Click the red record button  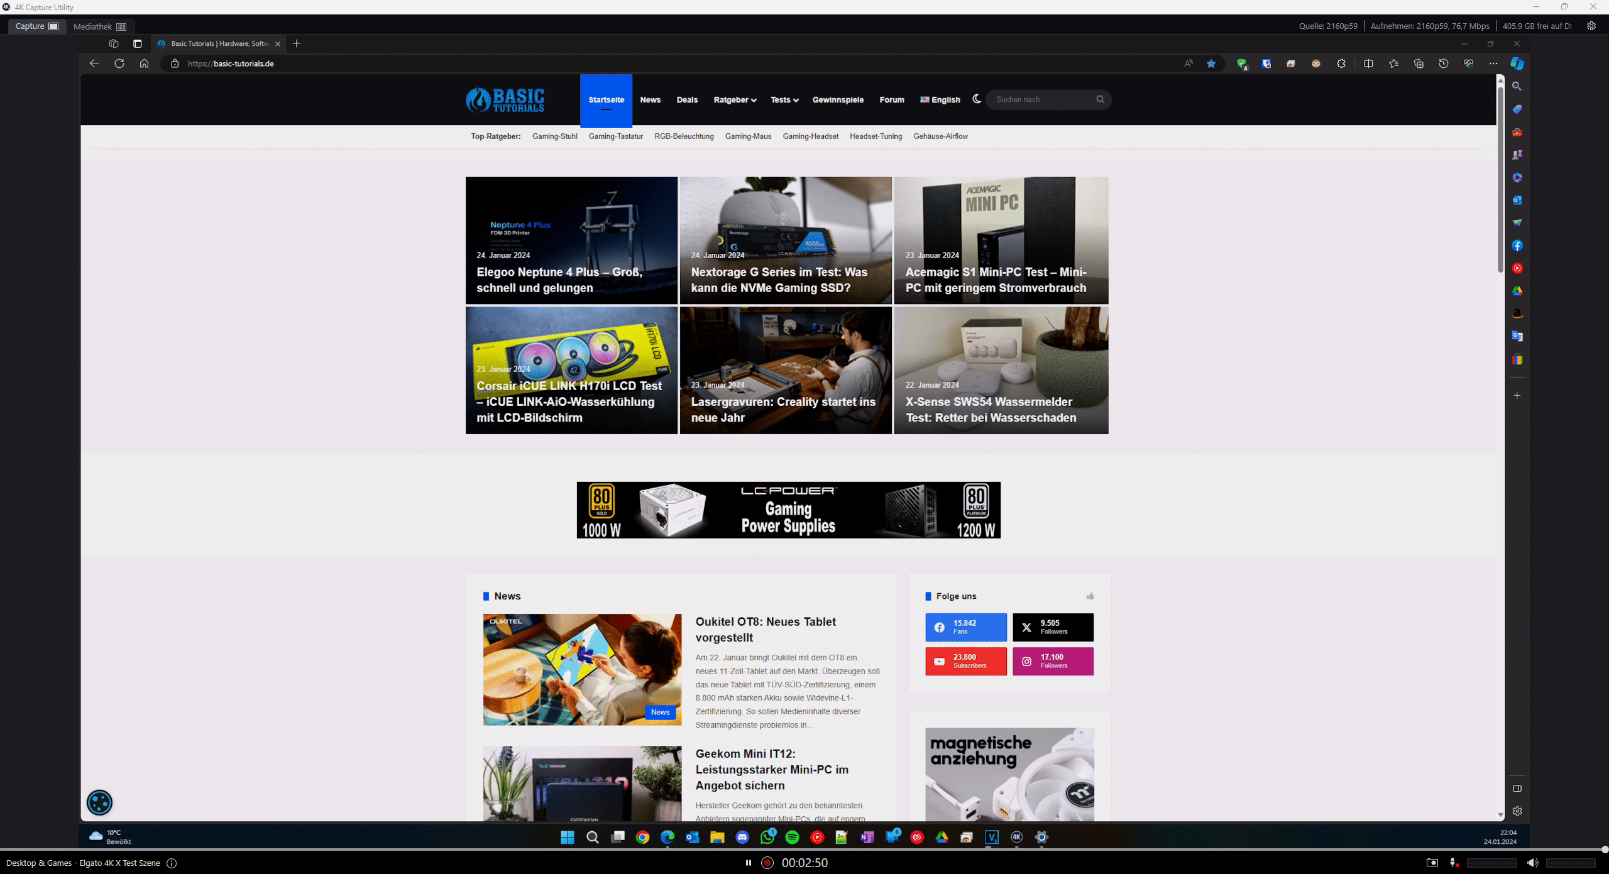point(767,863)
